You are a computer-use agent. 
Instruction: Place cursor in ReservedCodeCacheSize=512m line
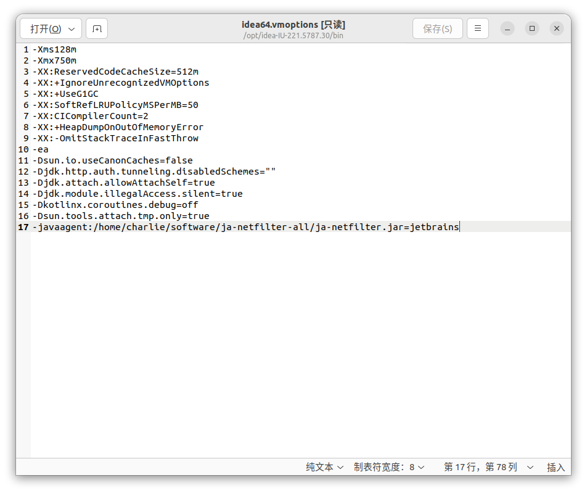[x=115, y=72]
